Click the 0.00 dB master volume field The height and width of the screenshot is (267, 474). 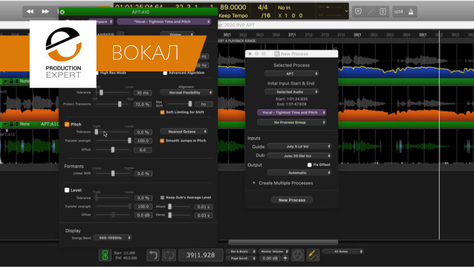pyautogui.click(x=270, y=259)
